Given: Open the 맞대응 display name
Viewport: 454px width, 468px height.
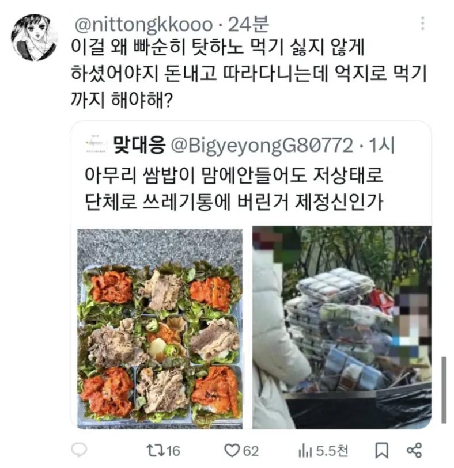Looking at the screenshot, I should [139, 144].
